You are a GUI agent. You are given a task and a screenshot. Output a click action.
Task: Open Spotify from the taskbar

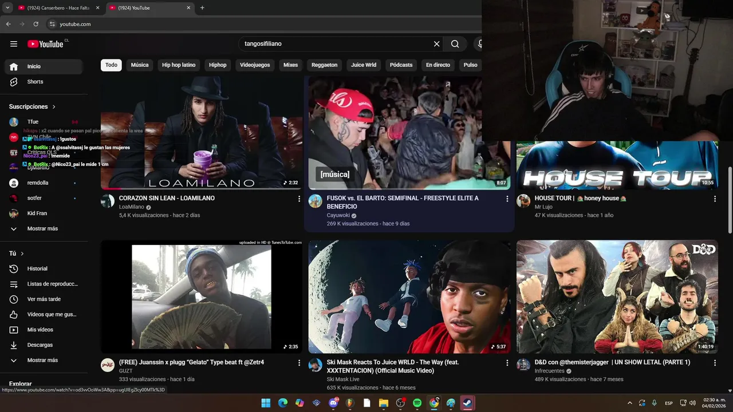[x=417, y=403]
